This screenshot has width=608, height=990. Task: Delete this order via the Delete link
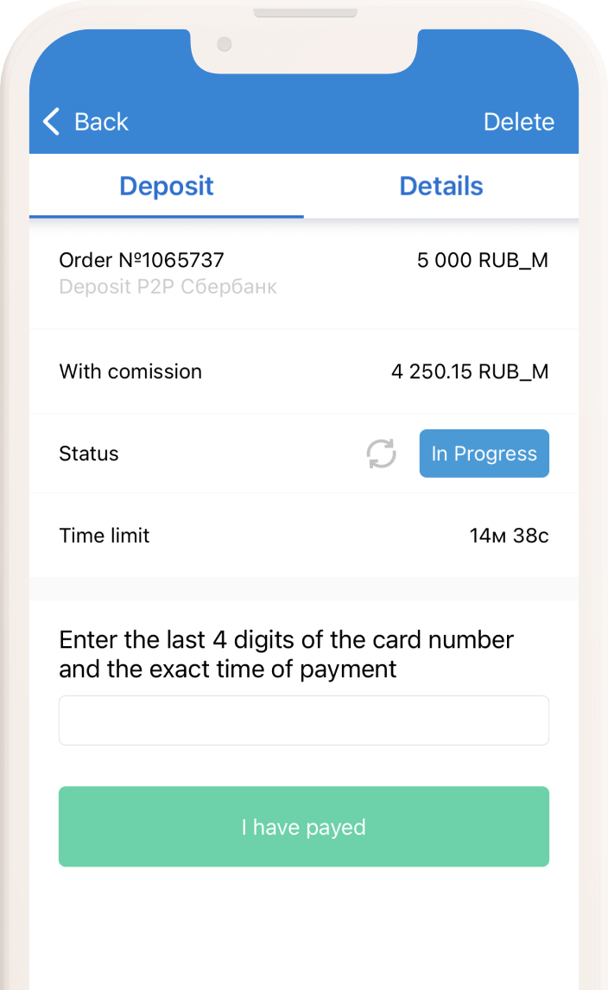click(x=518, y=122)
